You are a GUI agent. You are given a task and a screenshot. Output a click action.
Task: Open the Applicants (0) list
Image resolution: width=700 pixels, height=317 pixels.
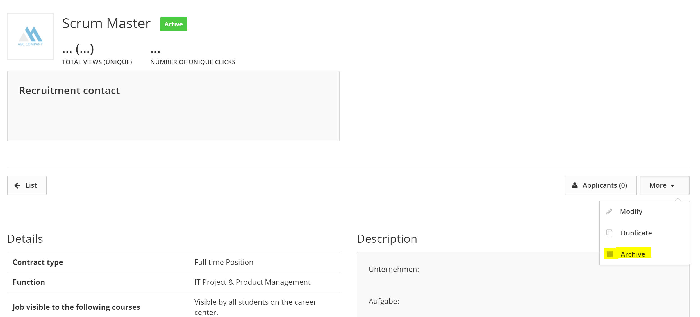tap(601, 185)
